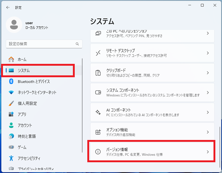Click the システム コンポーネント icon
This screenshot has height=173, width=222.
pyautogui.click(x=98, y=92)
